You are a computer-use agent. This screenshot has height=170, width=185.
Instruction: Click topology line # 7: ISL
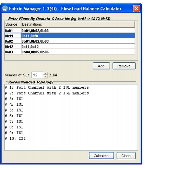[14, 121]
